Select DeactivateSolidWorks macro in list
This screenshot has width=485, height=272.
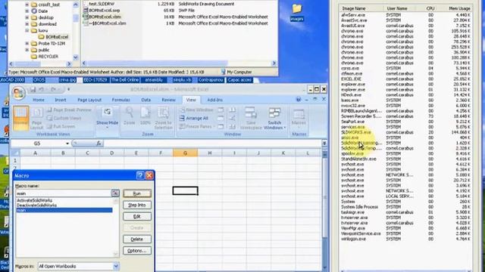point(36,205)
